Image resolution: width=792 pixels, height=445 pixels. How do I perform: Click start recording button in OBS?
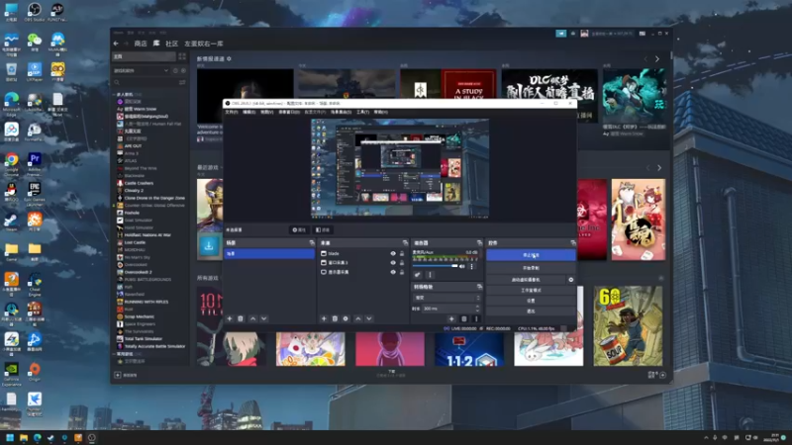click(531, 268)
